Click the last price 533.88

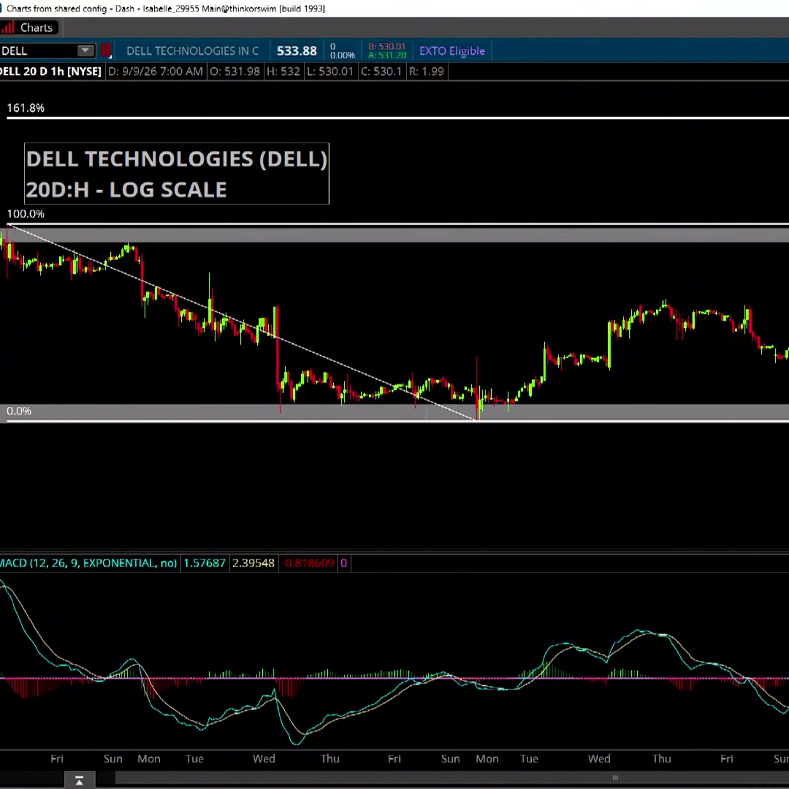[297, 51]
